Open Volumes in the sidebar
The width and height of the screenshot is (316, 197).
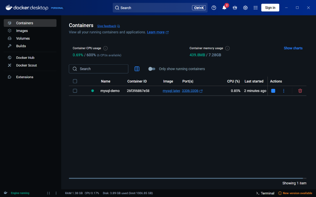coord(23,38)
